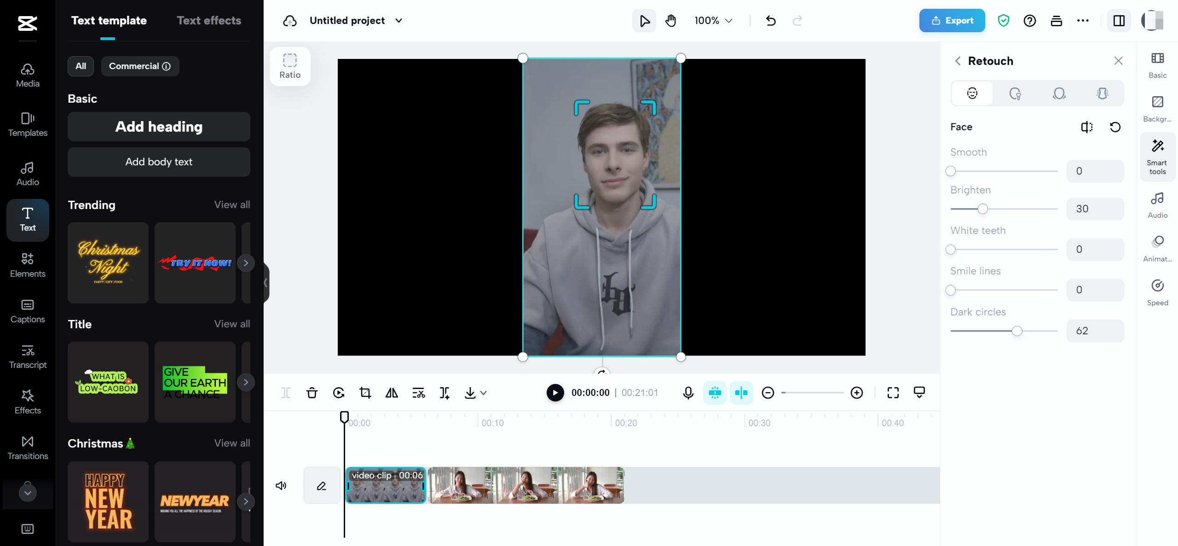Click the Add heading button
The height and width of the screenshot is (546, 1178).
click(x=159, y=127)
